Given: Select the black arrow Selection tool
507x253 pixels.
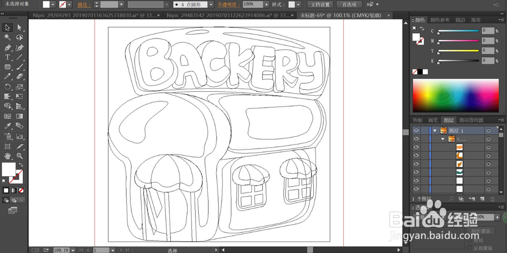Looking at the screenshot, I should (8, 27).
